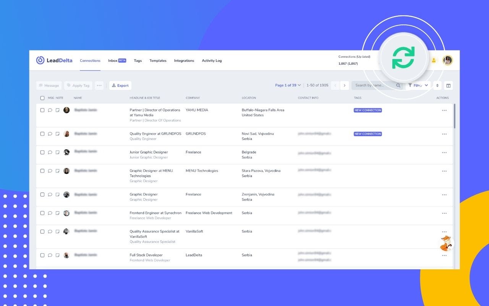Open actions for Full Stack Developer row

click(444, 256)
